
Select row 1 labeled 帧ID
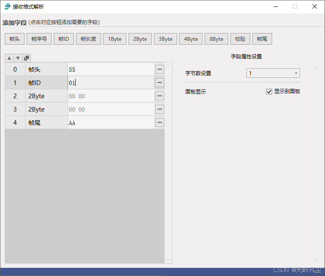click(46, 82)
